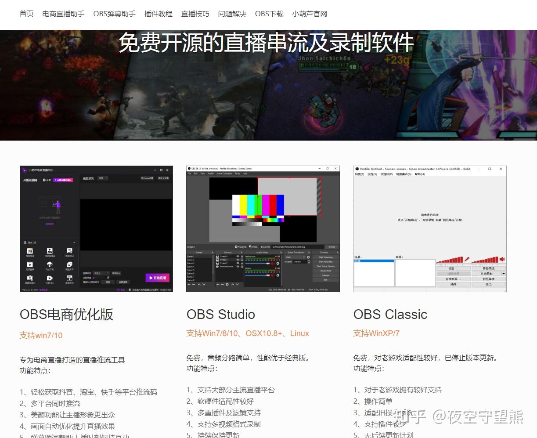Go to 插件教程 in the top navigation
Viewport: 537px width, 438px height.
pyautogui.click(x=158, y=14)
